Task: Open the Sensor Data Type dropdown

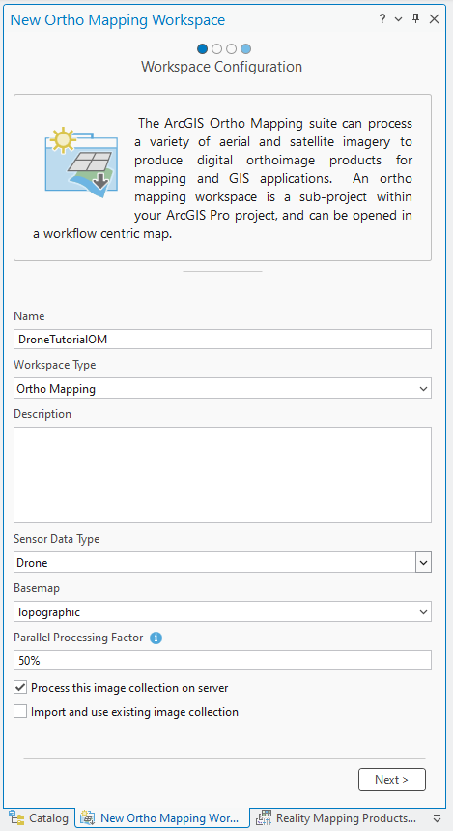Action: click(x=222, y=562)
